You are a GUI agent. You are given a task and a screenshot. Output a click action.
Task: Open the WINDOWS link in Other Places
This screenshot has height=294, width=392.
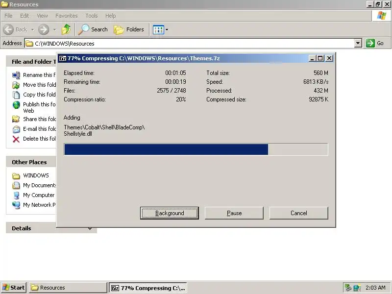(36, 175)
